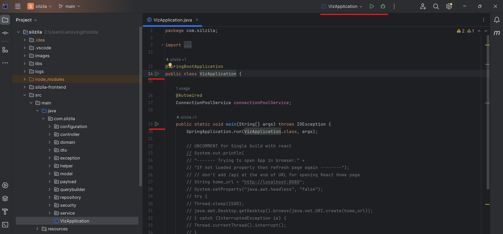Select VizApplication file in project tree

click(74, 221)
